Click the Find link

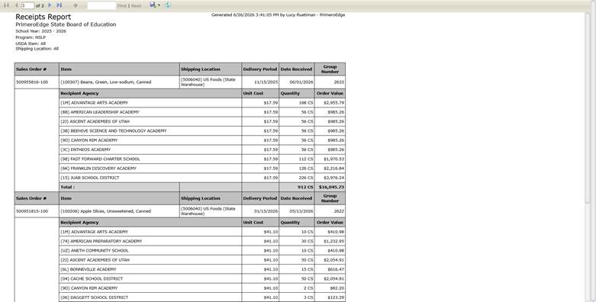click(121, 5)
